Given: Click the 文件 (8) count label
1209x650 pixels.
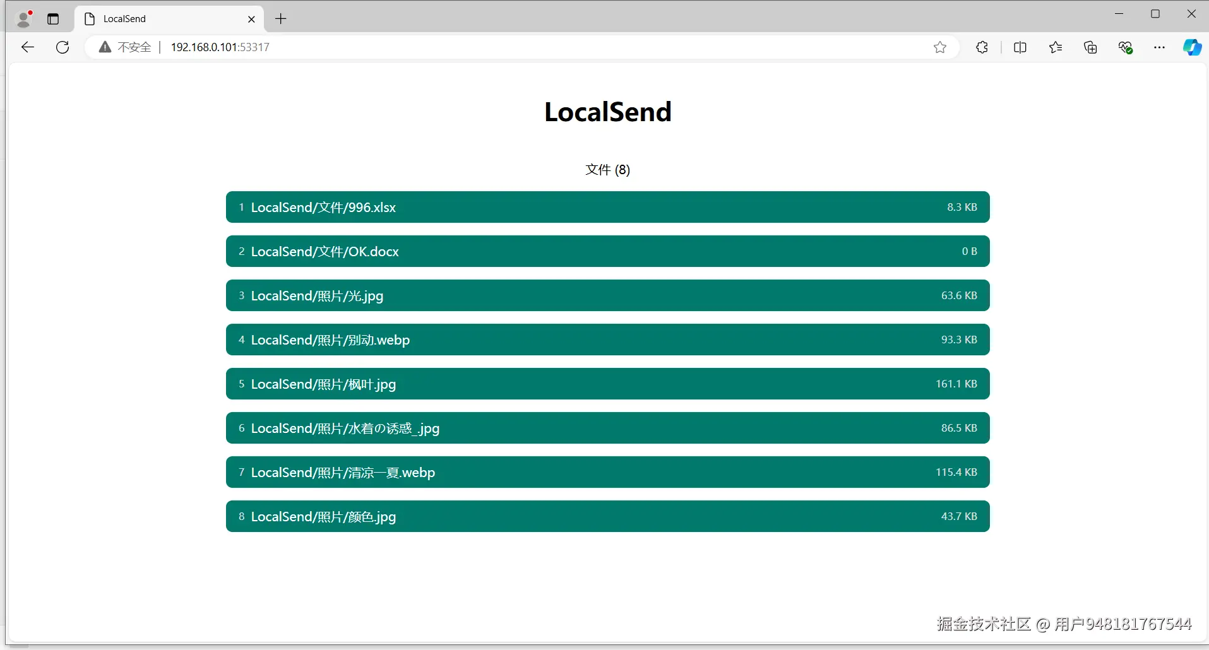Looking at the screenshot, I should pyautogui.click(x=607, y=169).
